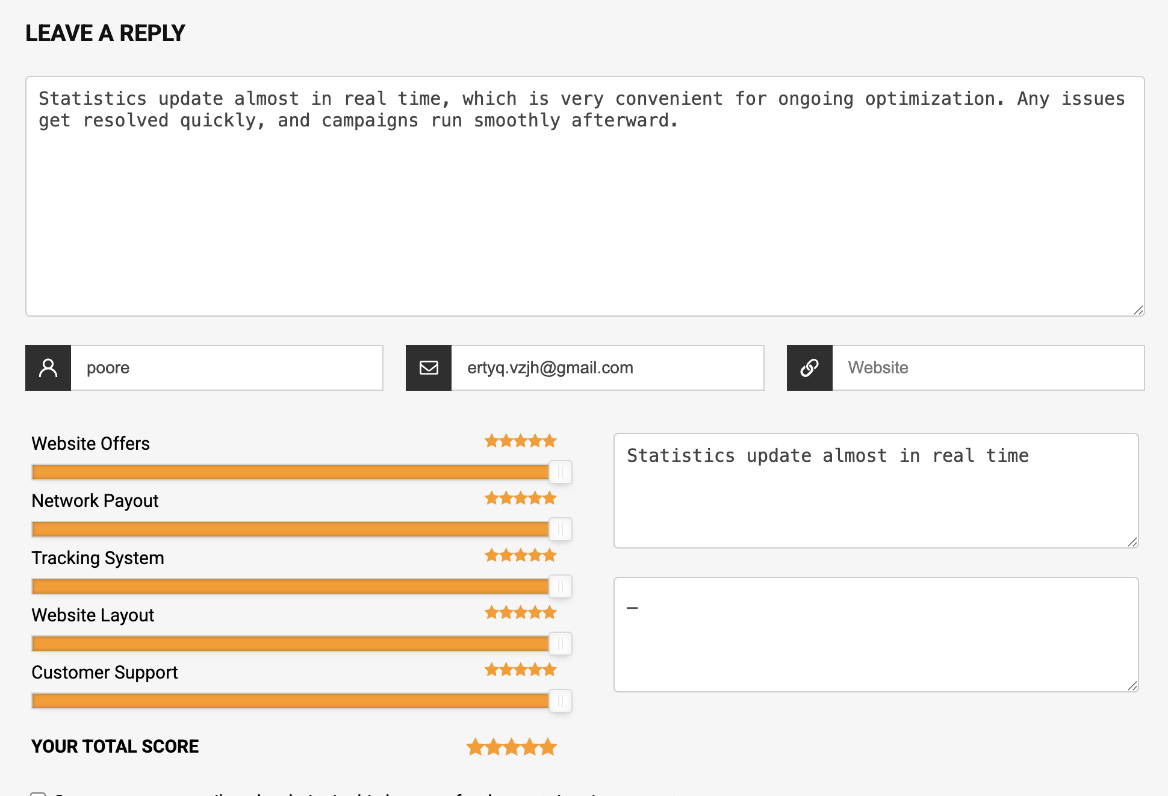Click inside the main reply comment textarea
Screen dimensions: 1168x796
[x=584, y=211]
